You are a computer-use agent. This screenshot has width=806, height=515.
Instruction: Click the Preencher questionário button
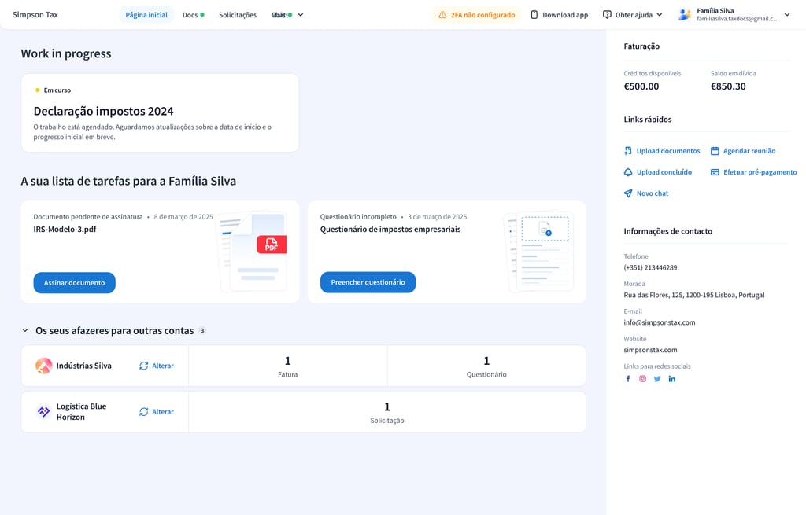[x=368, y=282]
